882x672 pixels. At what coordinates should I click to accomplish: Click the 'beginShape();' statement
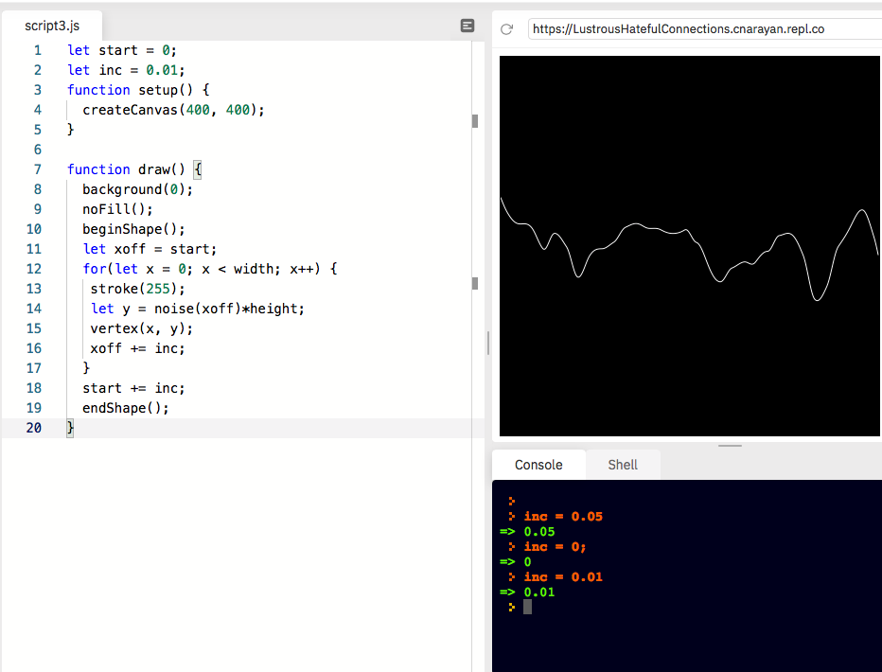[133, 229]
